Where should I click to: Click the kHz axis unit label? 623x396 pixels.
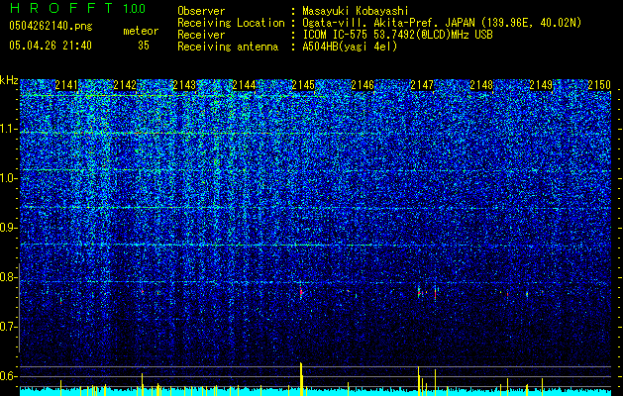pyautogui.click(x=9, y=80)
